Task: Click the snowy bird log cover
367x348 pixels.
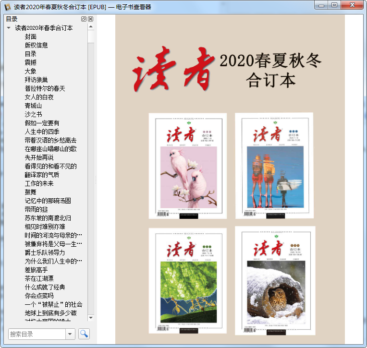Action: [x=275, y=280]
